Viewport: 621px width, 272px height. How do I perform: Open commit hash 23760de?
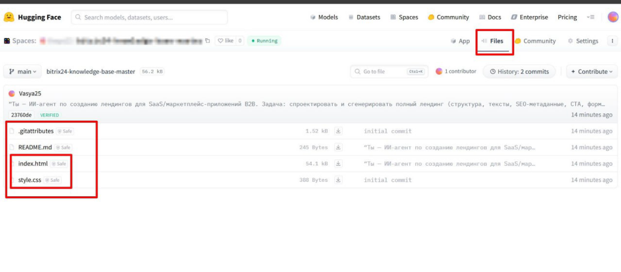coord(21,115)
